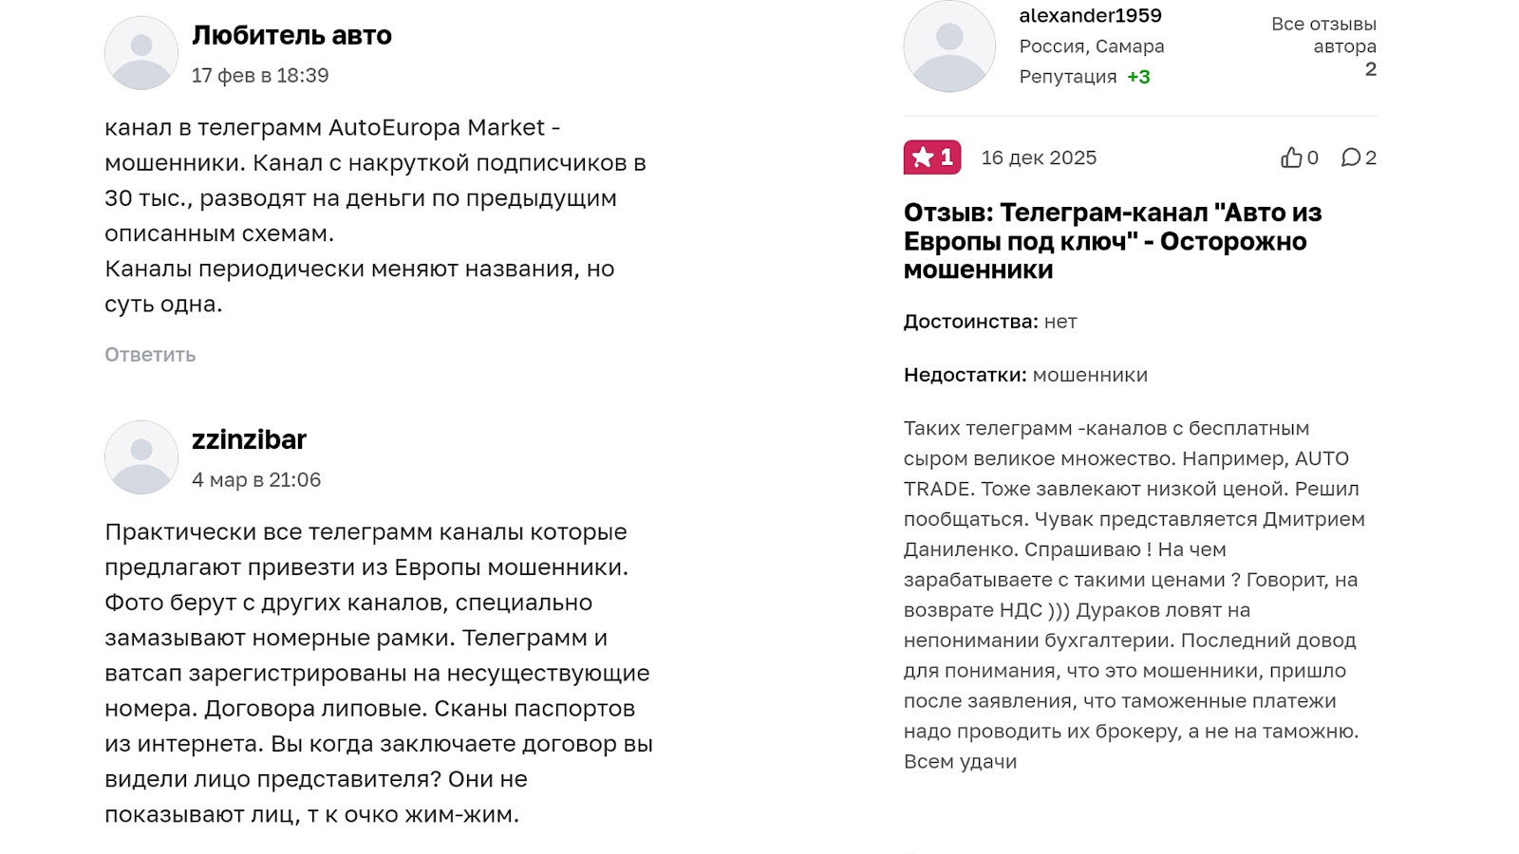Viewport: 1519px width, 854px height.
Task: Open the alexander1959 username link
Action: click(x=1090, y=15)
